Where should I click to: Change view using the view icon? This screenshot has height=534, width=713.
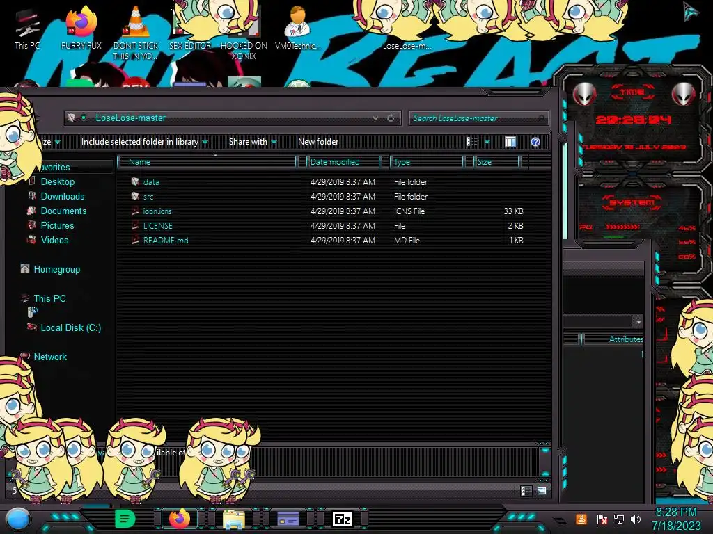point(472,142)
